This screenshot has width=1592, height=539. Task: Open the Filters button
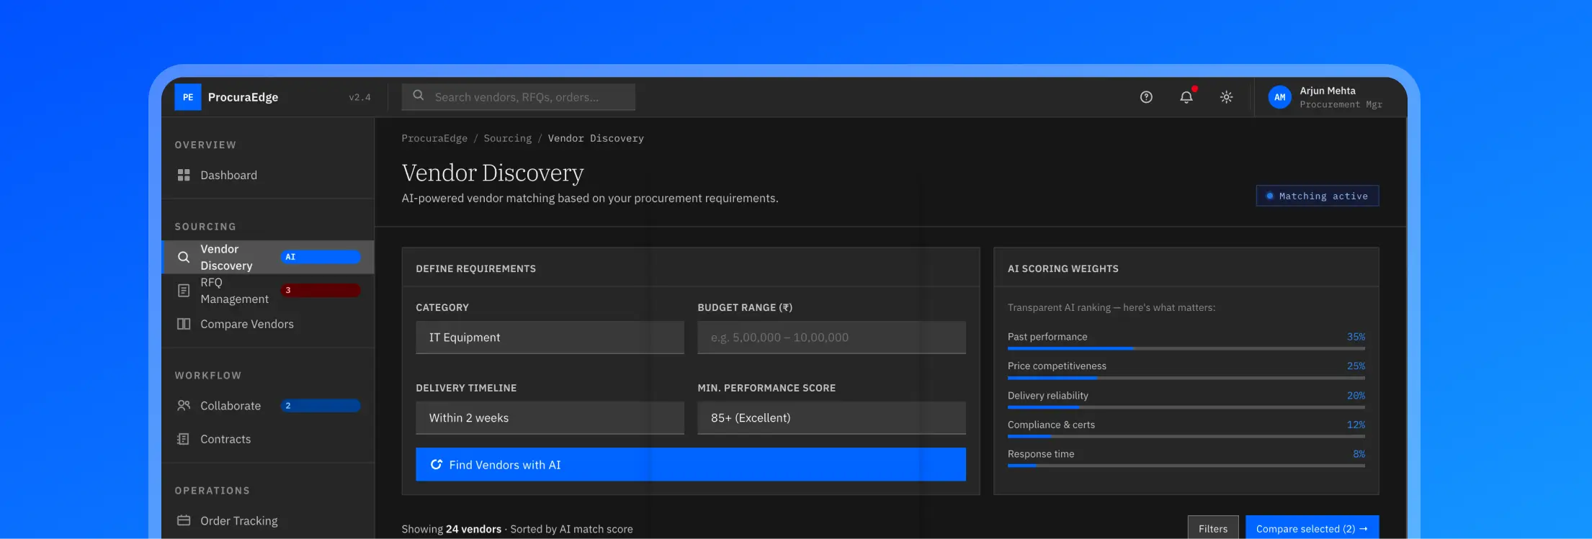(1213, 528)
